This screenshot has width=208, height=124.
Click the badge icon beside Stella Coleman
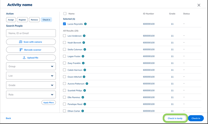point(85,49)
